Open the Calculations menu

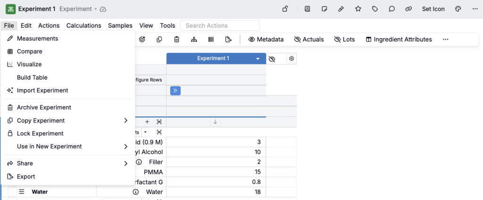click(83, 25)
